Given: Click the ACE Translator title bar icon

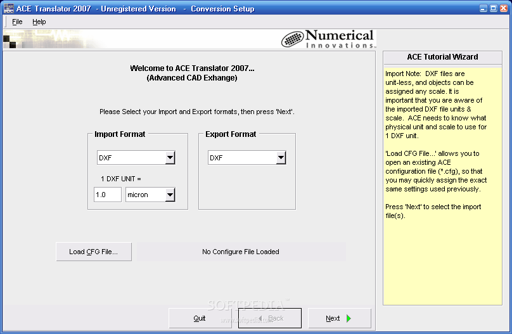Looking at the screenshot, I should 8,8.
